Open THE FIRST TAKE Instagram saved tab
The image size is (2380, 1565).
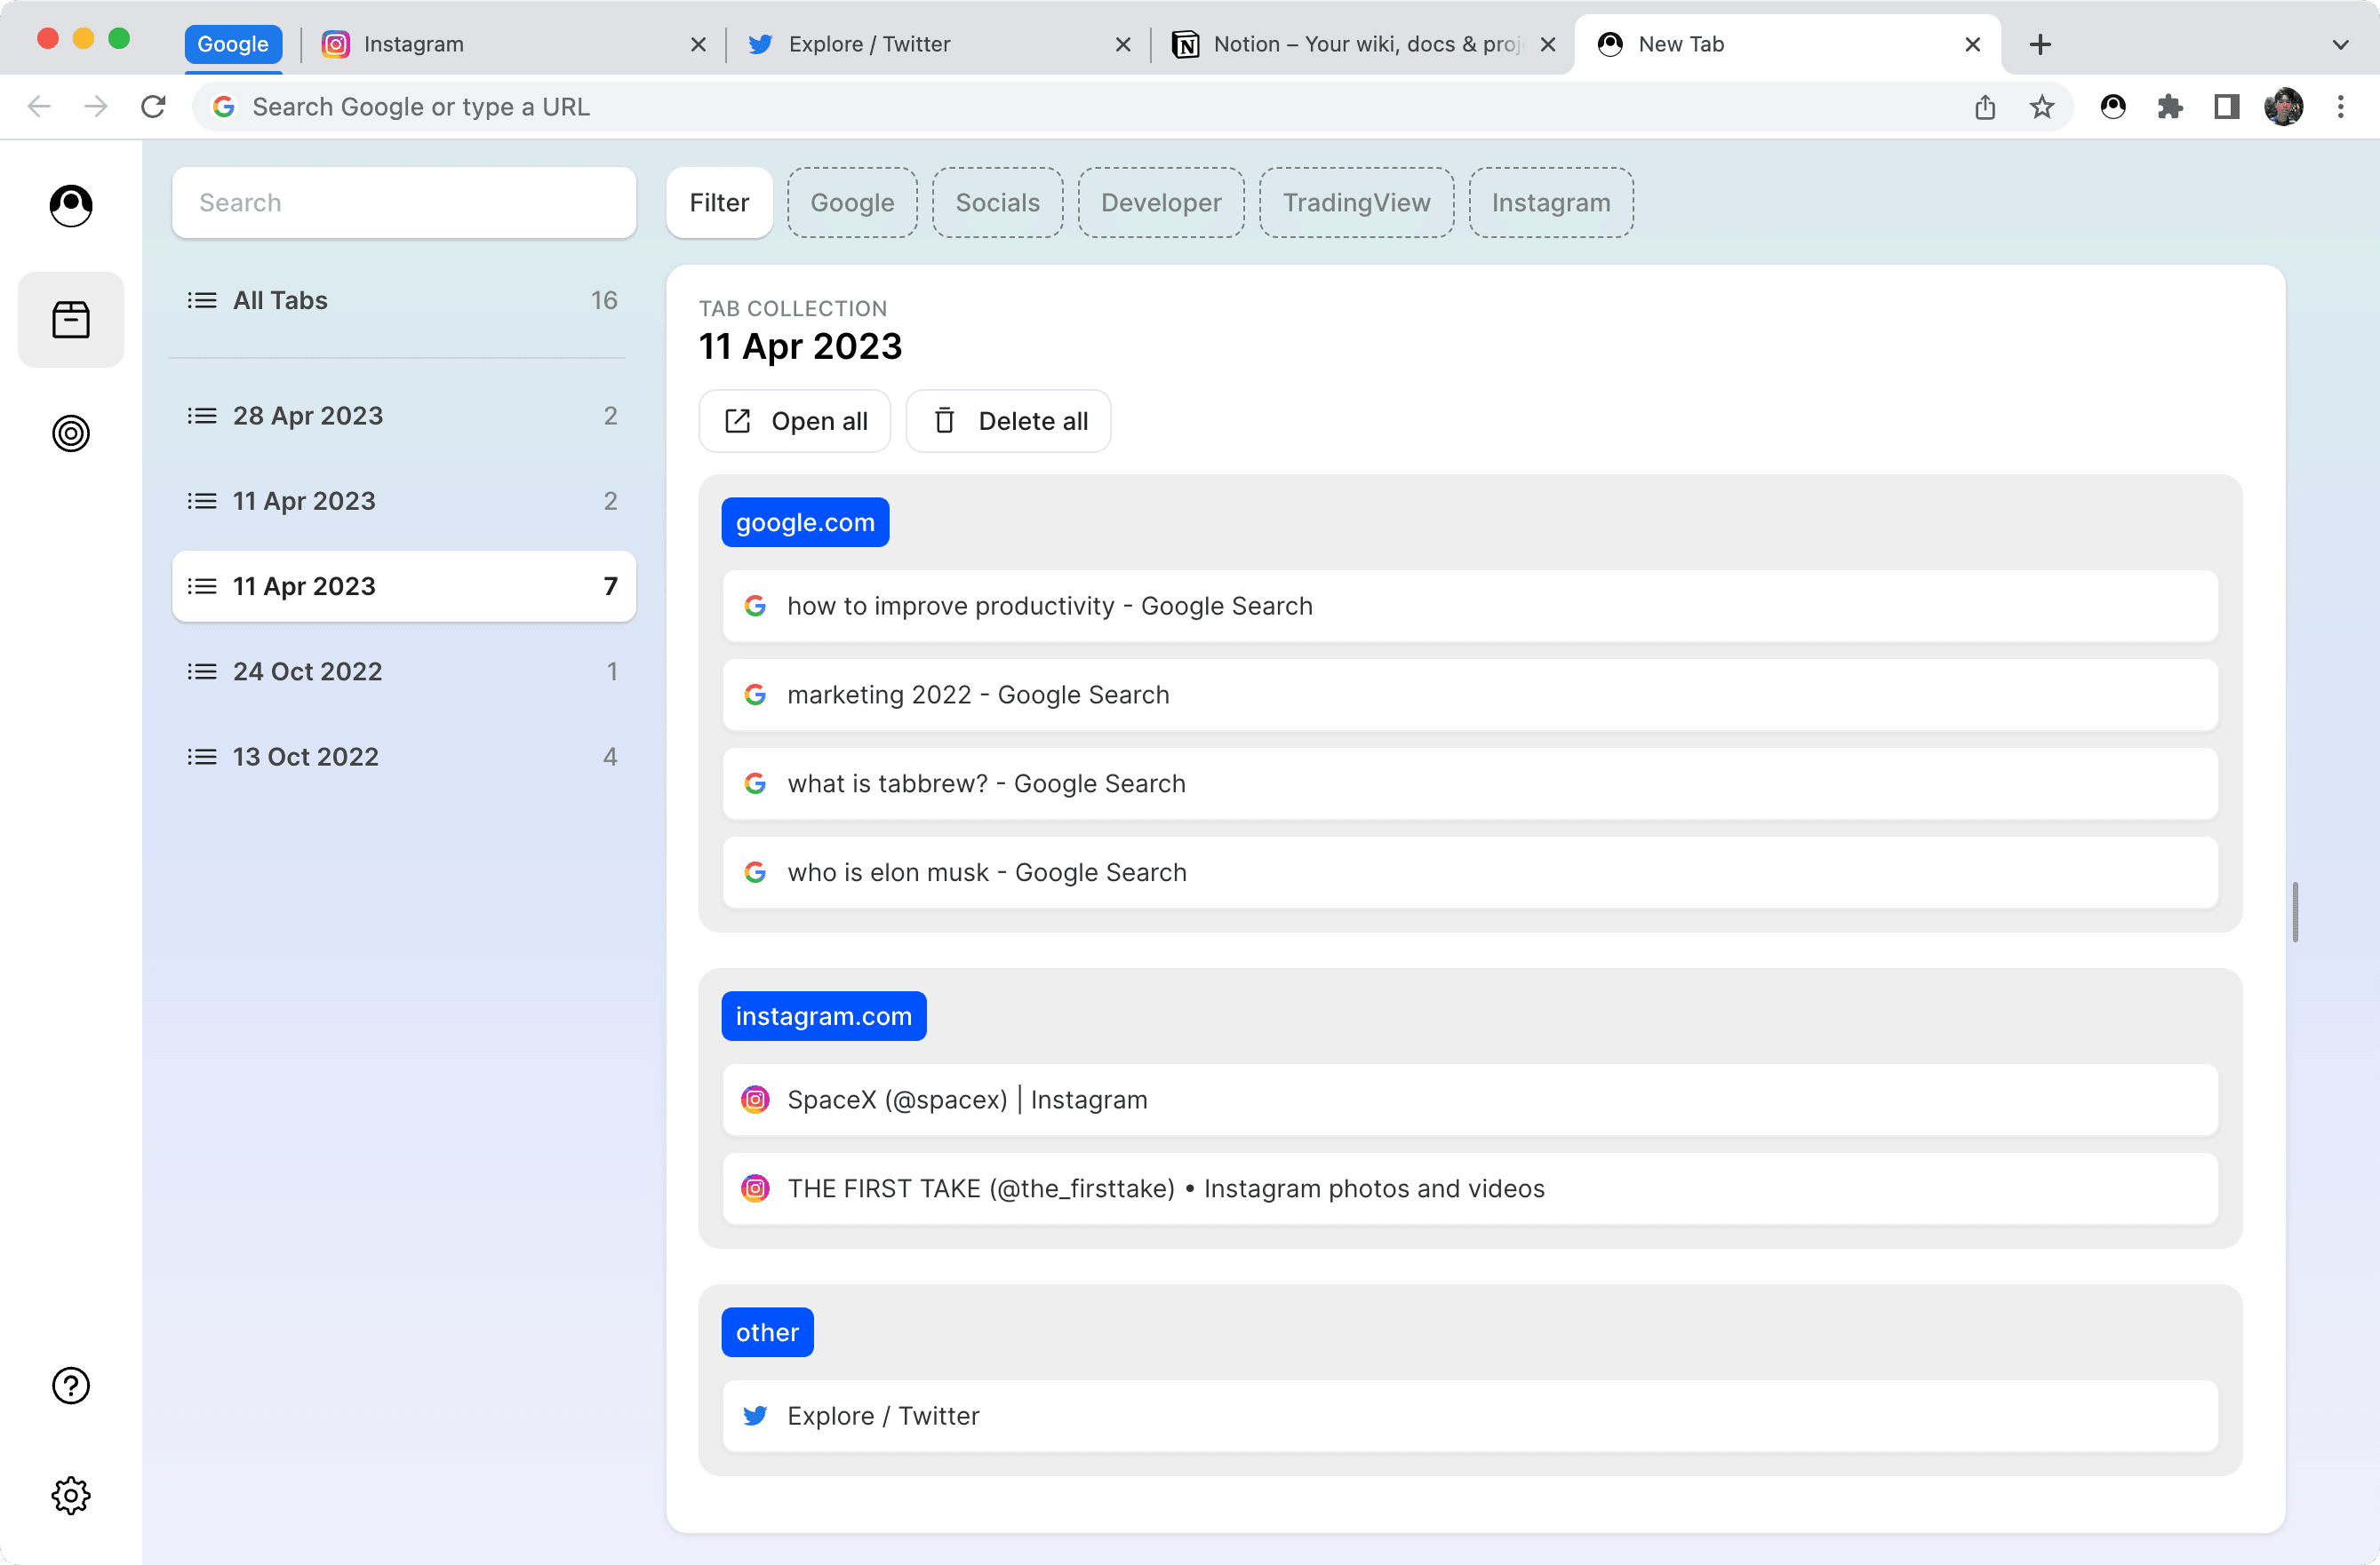tap(1470, 1189)
